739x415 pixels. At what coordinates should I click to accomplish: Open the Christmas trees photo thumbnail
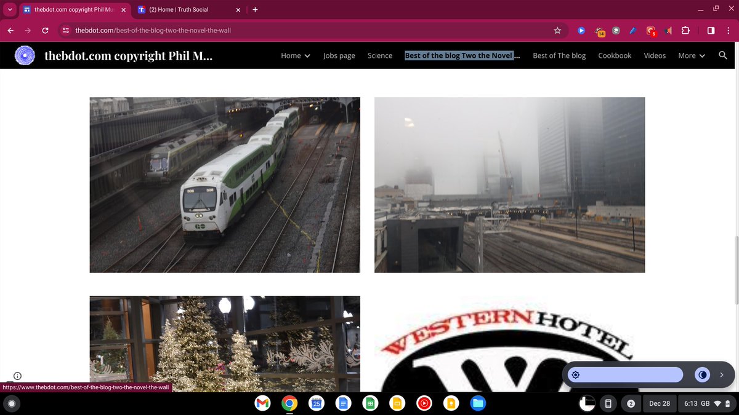coord(225,344)
